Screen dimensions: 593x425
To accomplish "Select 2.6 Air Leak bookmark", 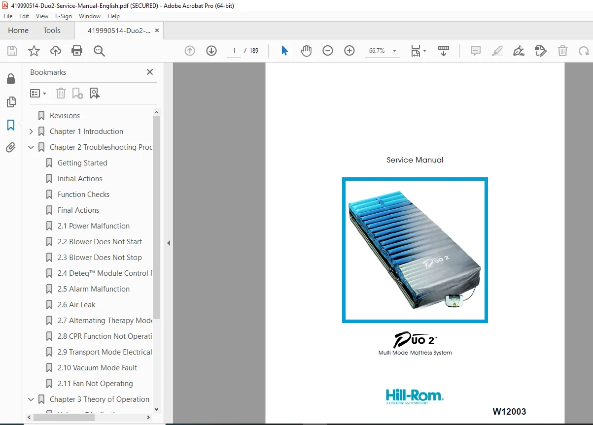I will tap(76, 305).
